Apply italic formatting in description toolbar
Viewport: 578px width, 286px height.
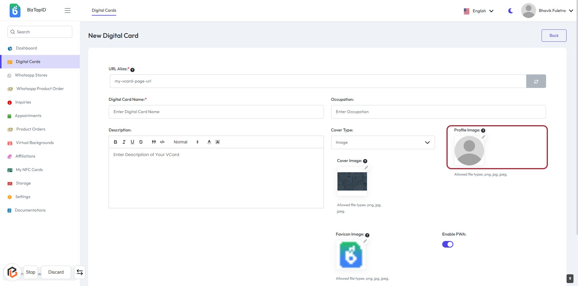[x=124, y=142]
